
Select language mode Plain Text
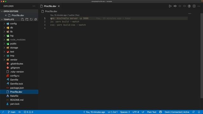152,112
